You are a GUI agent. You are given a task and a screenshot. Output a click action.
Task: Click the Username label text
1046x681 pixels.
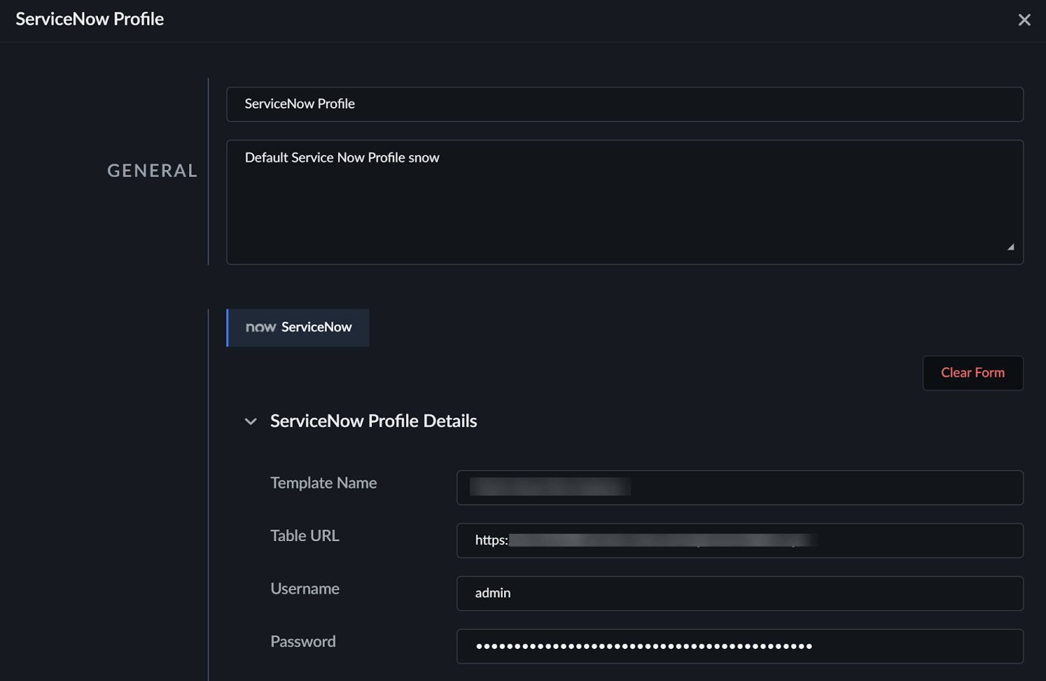pos(305,589)
